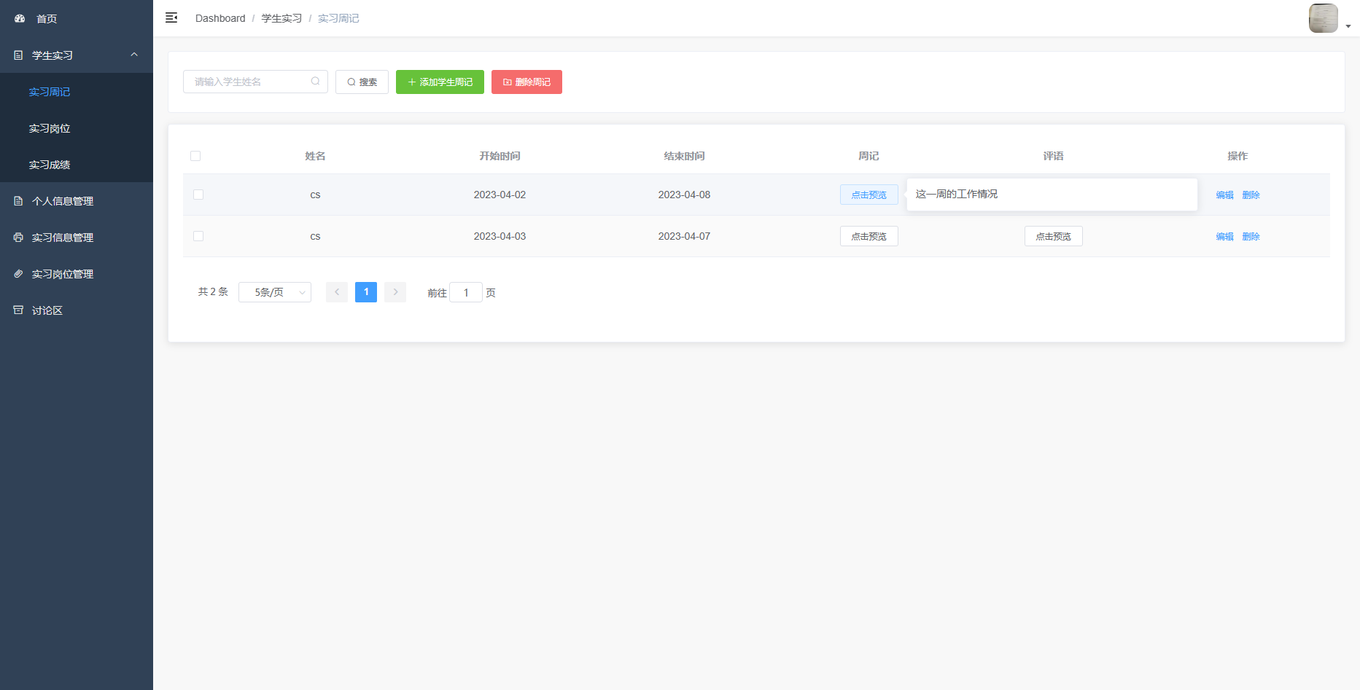The height and width of the screenshot is (690, 1360).
Task: Open 实习岗位 in the sidebar
Action: click(x=50, y=128)
